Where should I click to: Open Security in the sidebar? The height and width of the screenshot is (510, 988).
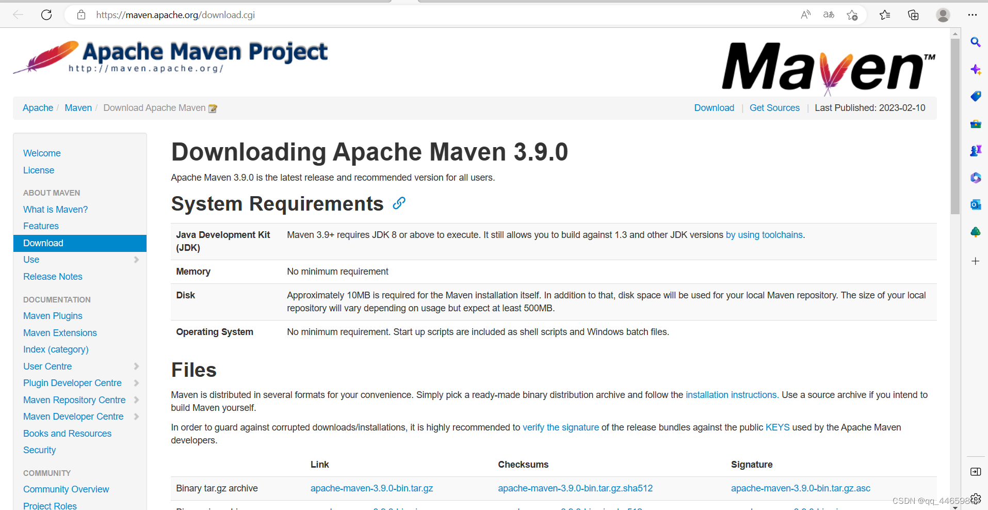coord(39,450)
